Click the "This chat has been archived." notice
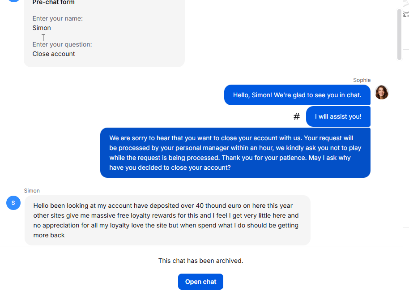 tap(200, 261)
